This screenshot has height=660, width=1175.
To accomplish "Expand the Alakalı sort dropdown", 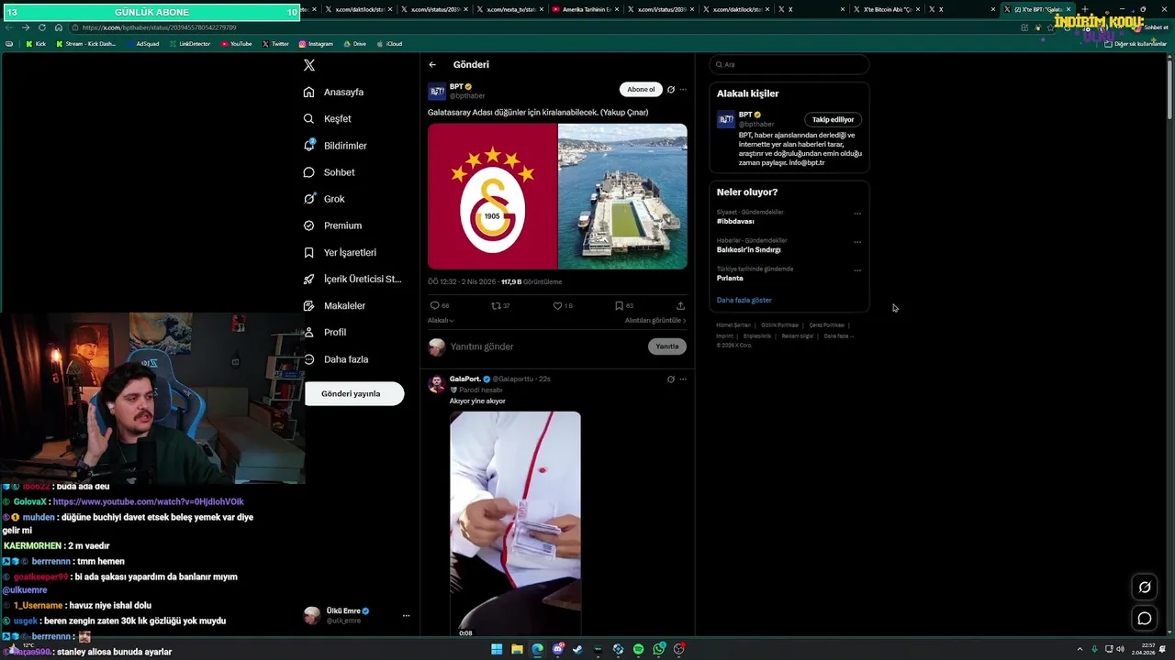I will [x=441, y=320].
